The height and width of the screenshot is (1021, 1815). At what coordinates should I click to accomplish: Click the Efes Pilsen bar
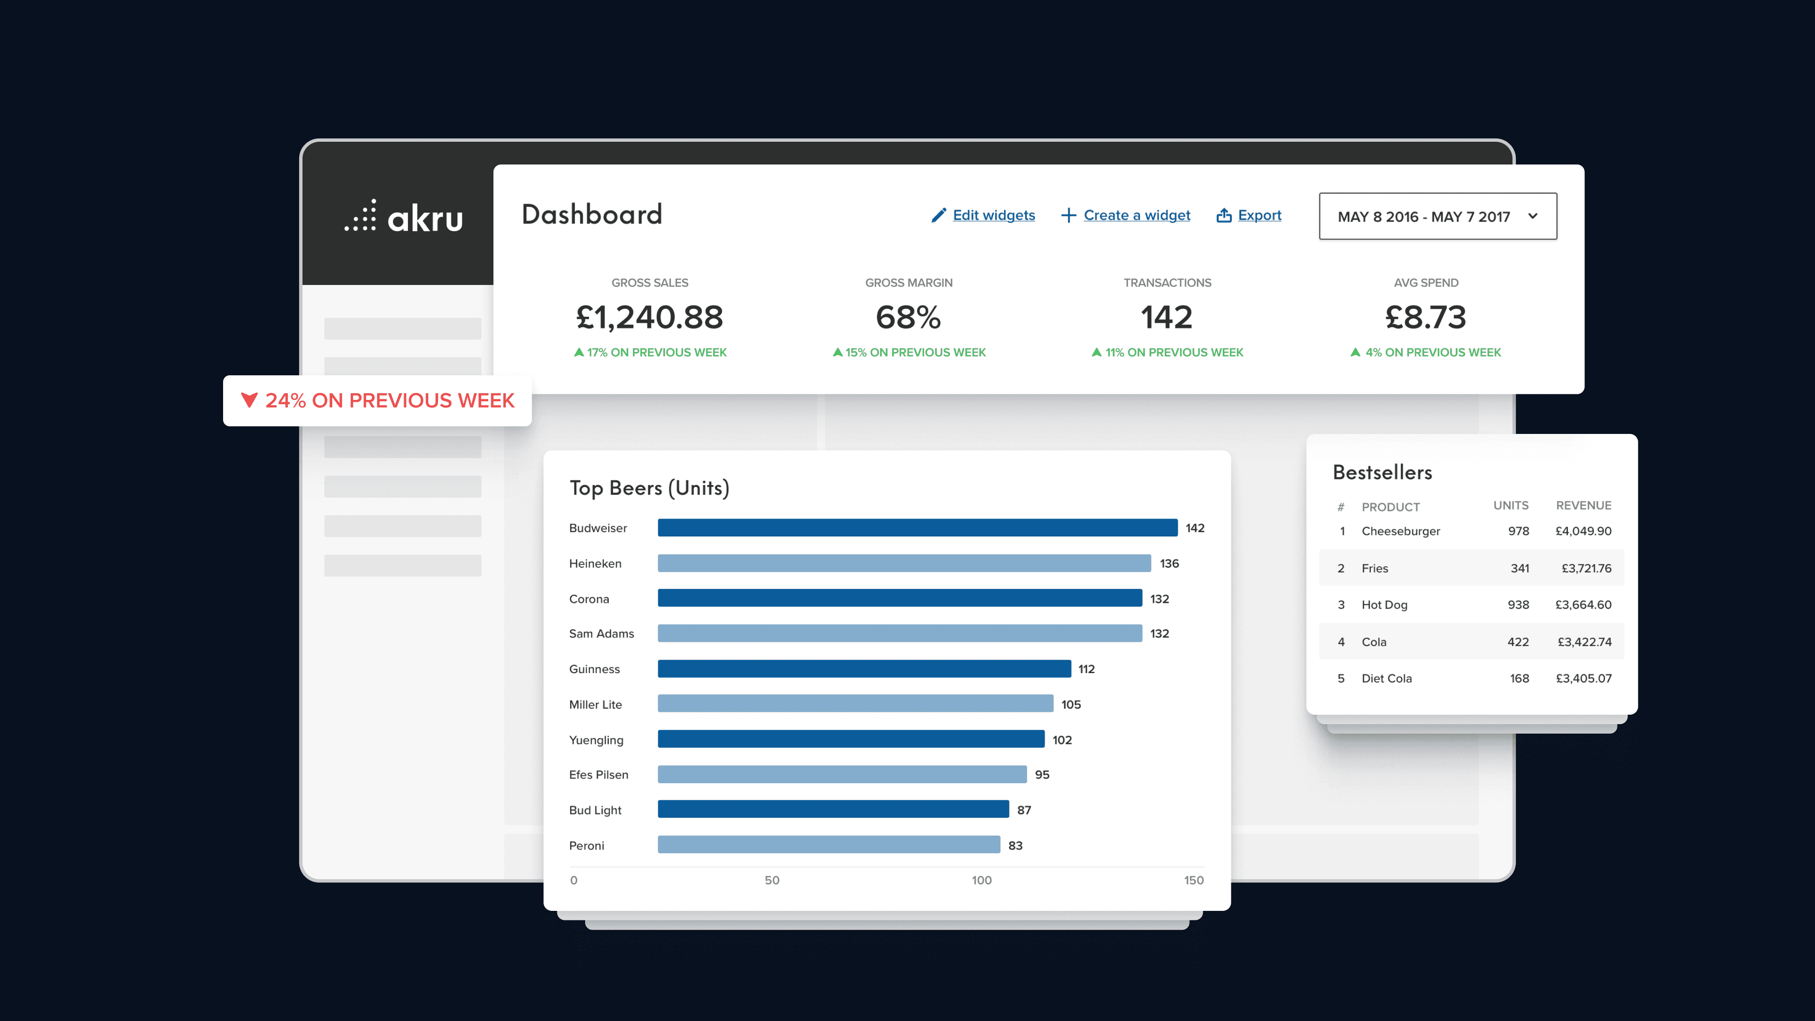point(842,774)
